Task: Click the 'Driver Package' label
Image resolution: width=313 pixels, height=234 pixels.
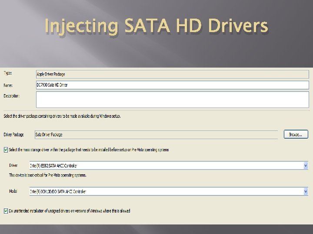Action: [x=13, y=134]
